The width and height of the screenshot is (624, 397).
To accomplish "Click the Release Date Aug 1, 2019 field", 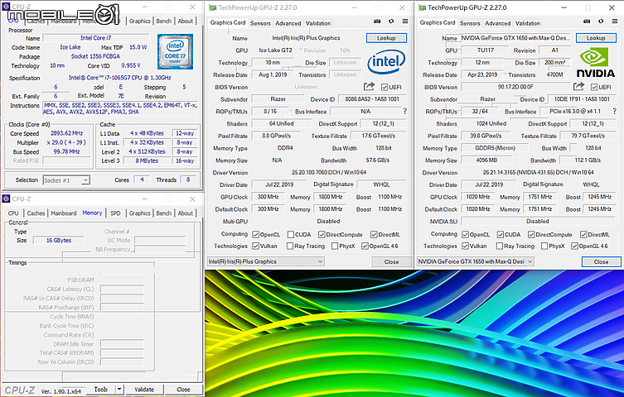I will pos(273,74).
